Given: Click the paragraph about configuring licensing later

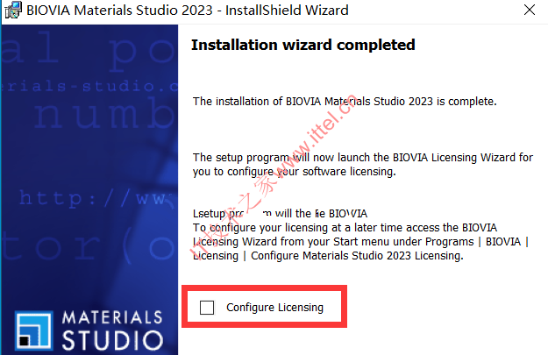Looking at the screenshot, I should point(360,241).
